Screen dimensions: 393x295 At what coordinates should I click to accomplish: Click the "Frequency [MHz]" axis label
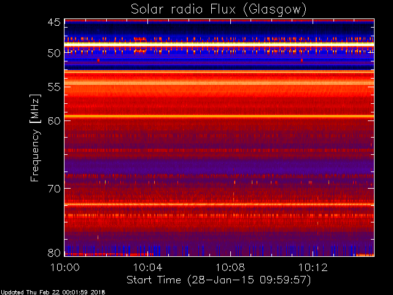[35, 138]
